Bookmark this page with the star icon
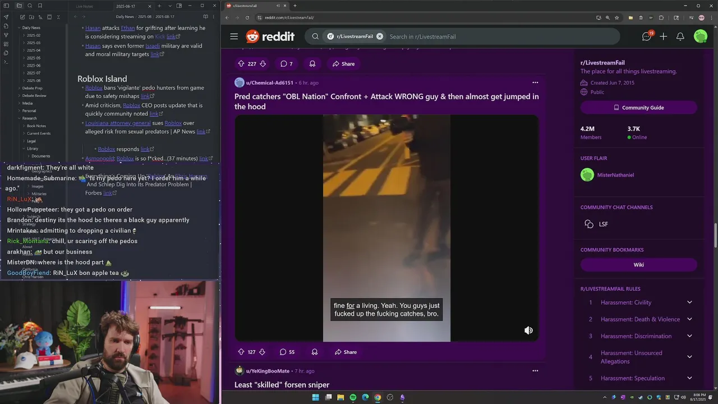This screenshot has width=718, height=404. [616, 17]
